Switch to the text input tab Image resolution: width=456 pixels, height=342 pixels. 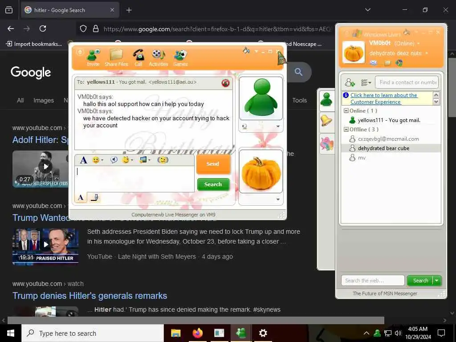[81, 197]
